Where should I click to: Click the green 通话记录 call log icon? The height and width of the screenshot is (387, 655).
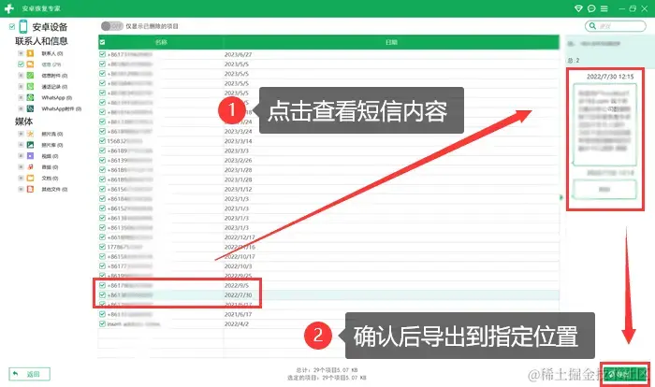click(30, 86)
